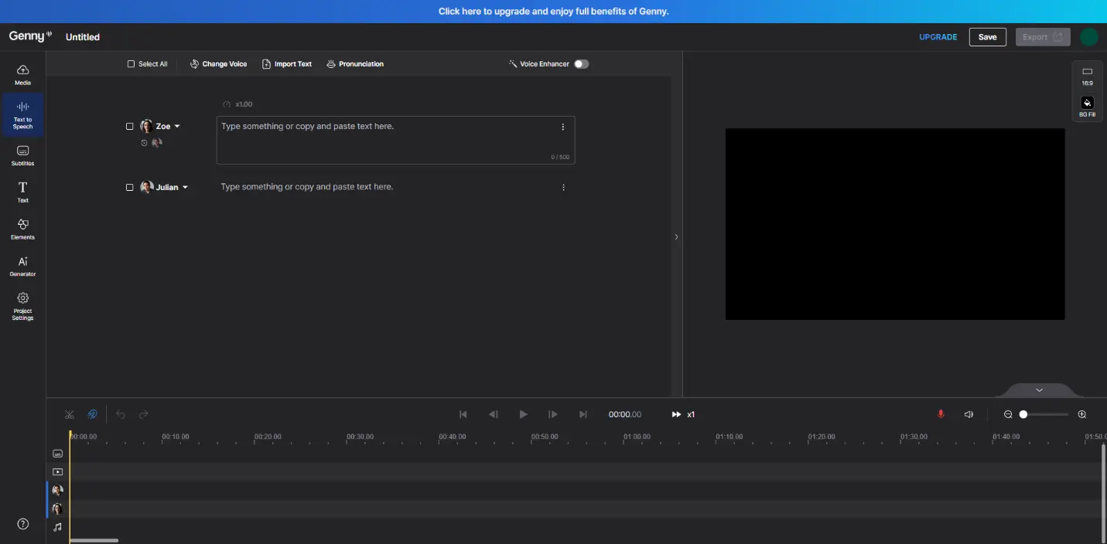Screen dimensions: 1107x544
Task: Click into Zoe's text input field
Action: point(387,140)
